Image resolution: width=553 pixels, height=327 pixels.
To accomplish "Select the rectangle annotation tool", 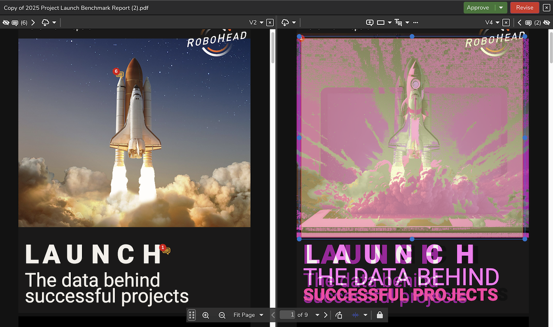I will [381, 22].
